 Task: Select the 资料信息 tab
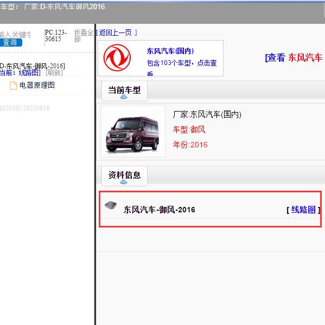click(124, 175)
